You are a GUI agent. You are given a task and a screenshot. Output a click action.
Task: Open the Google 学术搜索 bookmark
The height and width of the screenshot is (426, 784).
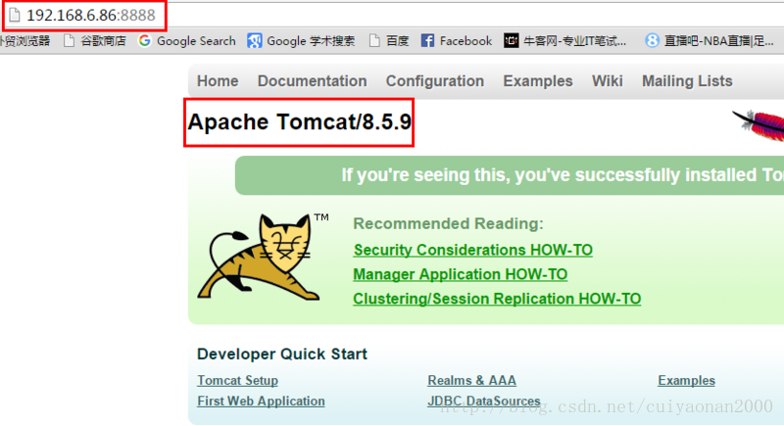pyautogui.click(x=311, y=41)
